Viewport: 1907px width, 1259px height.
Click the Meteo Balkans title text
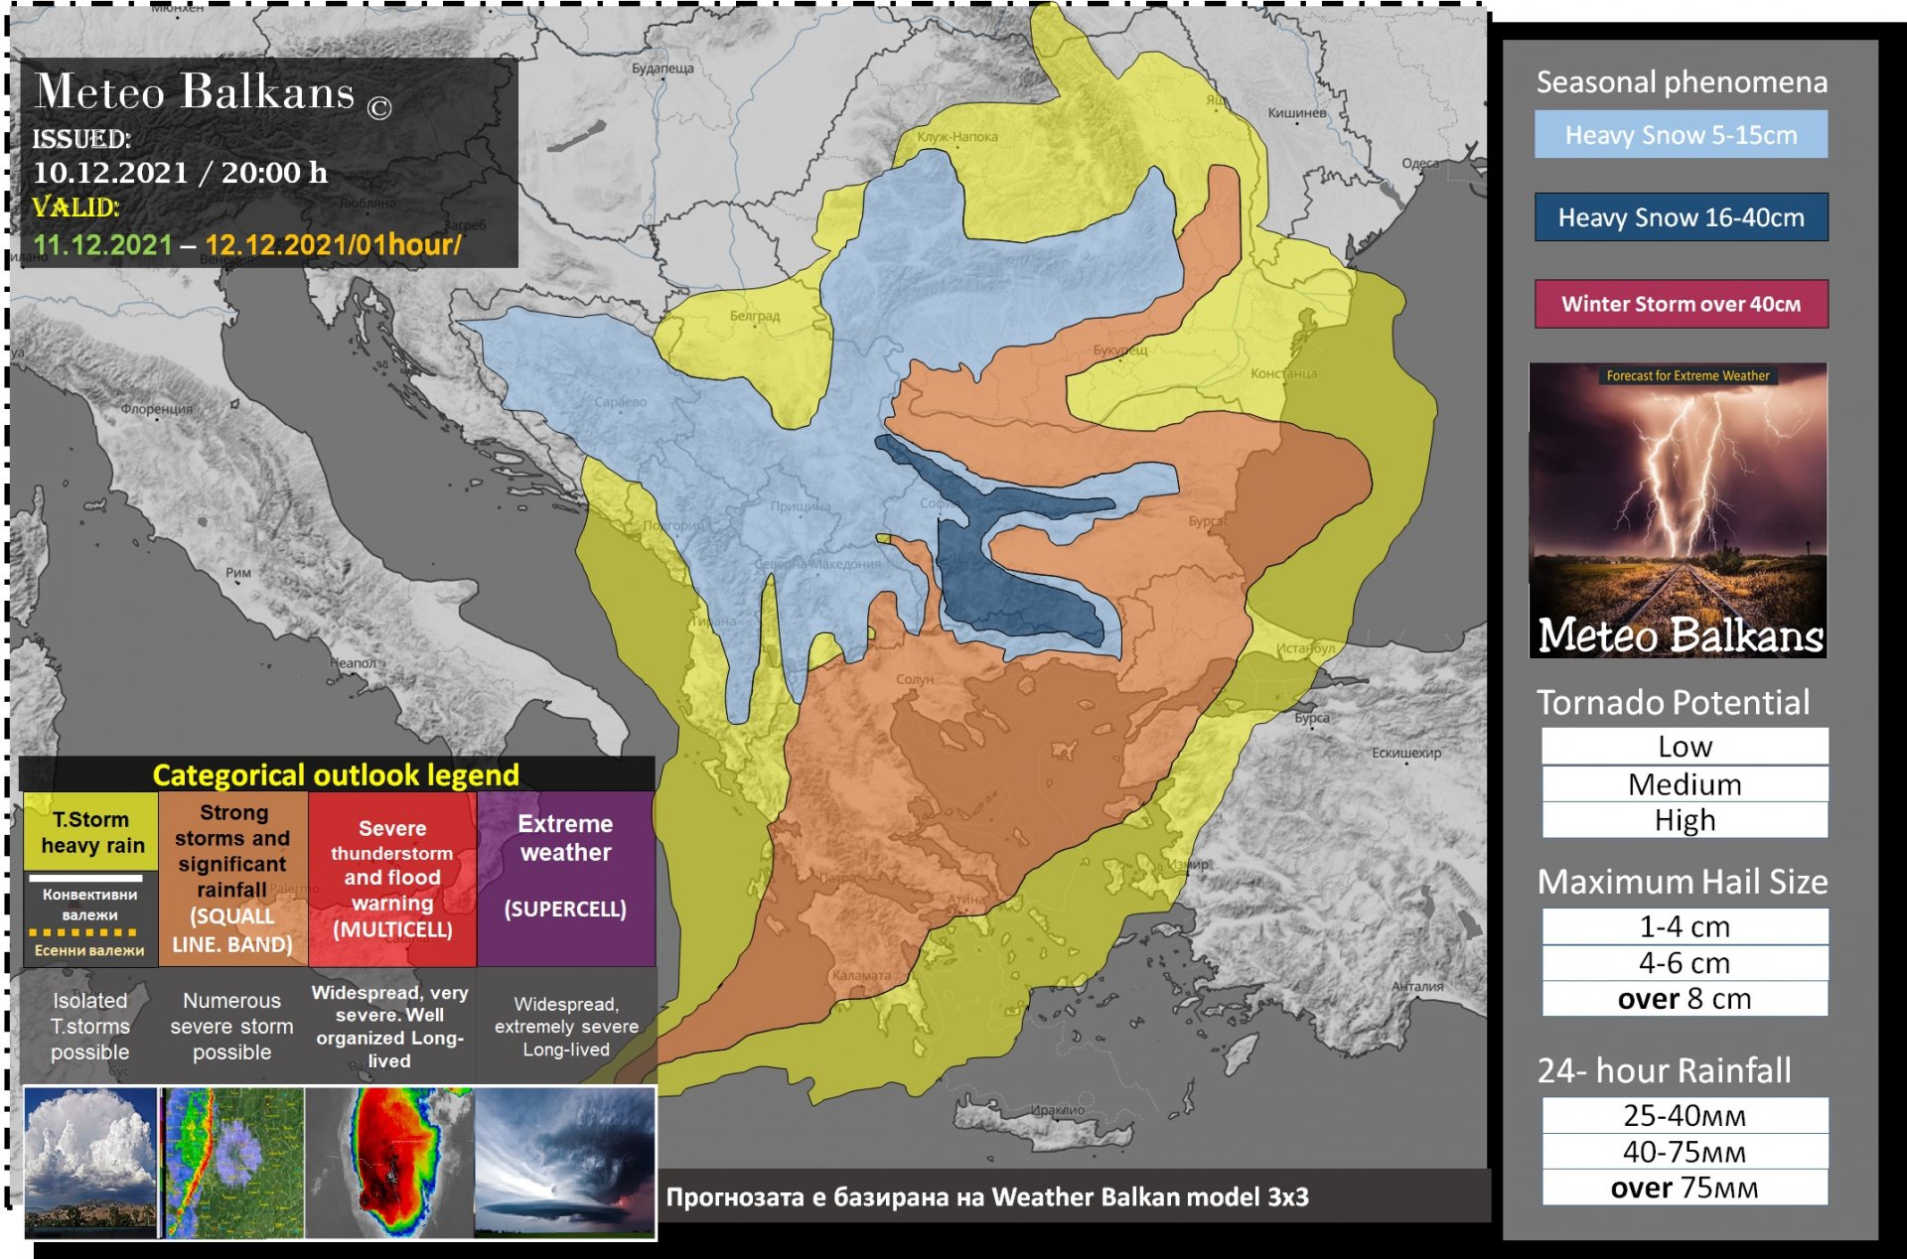195,91
